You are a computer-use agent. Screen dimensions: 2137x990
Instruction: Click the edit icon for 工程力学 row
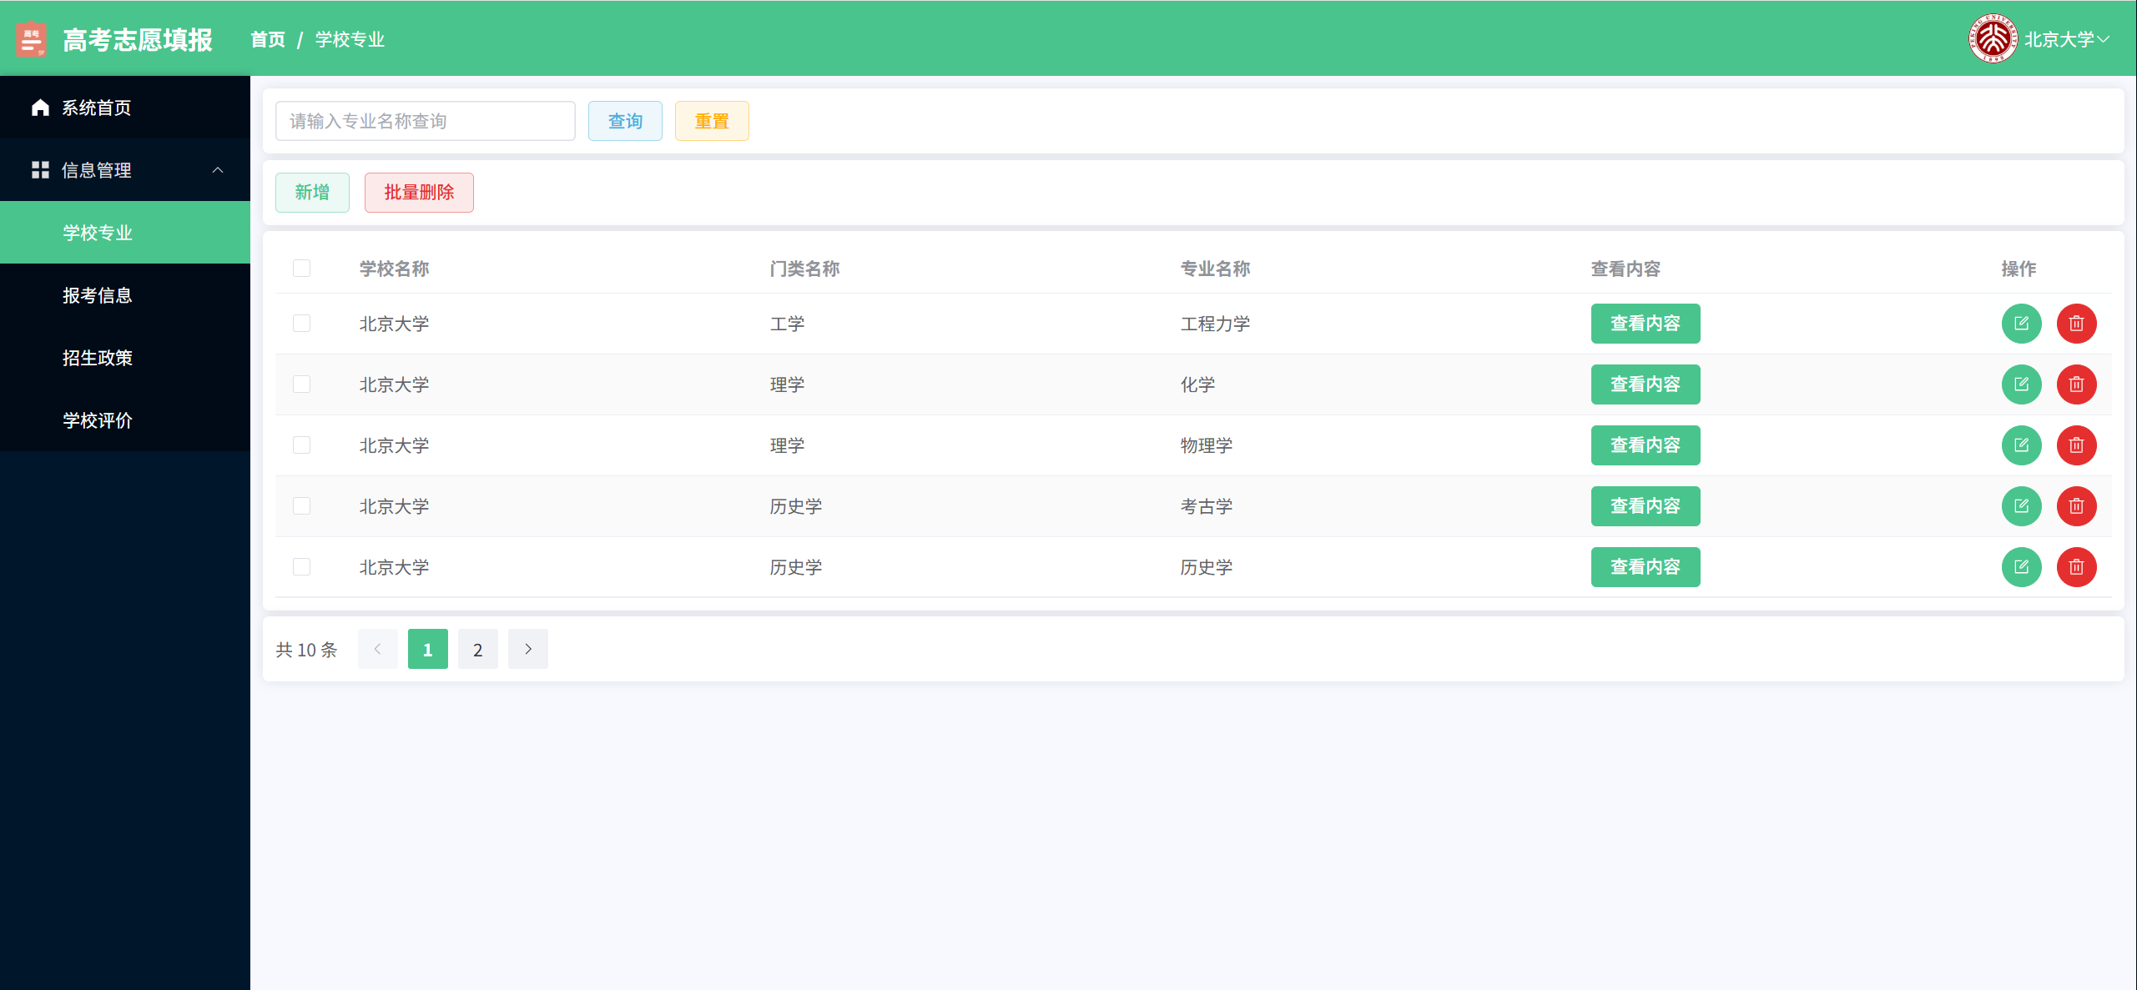2020,324
